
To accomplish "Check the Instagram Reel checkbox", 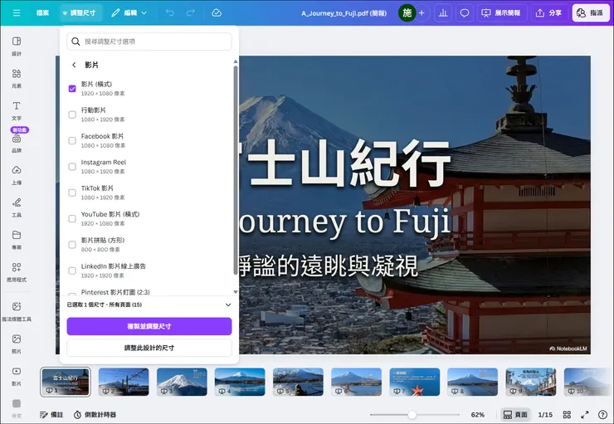I will click(72, 167).
